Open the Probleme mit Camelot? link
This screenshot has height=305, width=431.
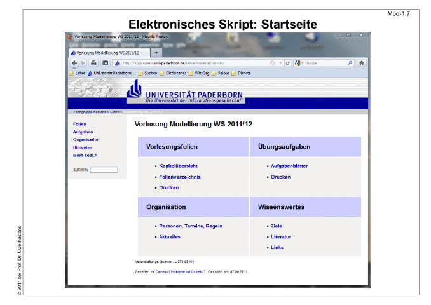188,272
